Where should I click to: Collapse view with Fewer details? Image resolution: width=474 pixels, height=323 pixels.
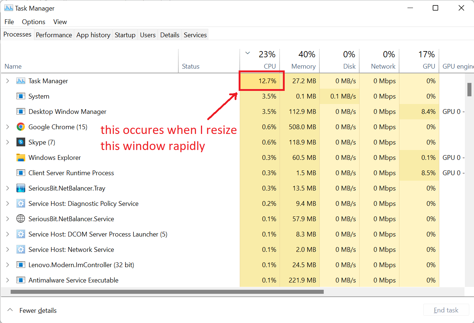click(32, 311)
